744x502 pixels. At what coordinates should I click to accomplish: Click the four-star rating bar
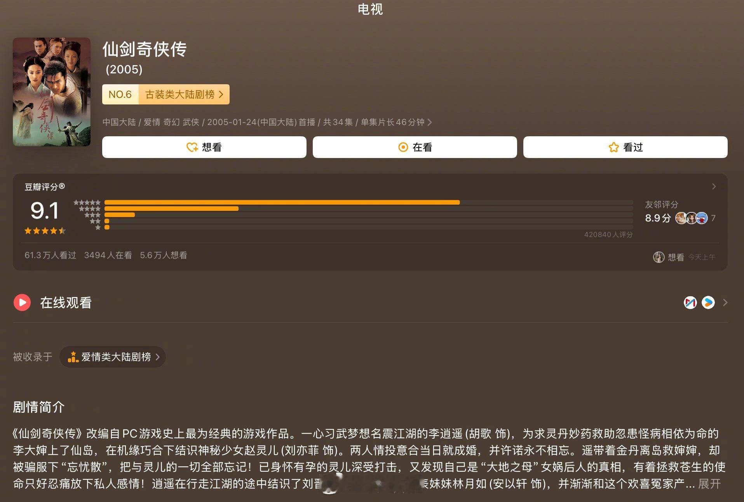coord(369,208)
